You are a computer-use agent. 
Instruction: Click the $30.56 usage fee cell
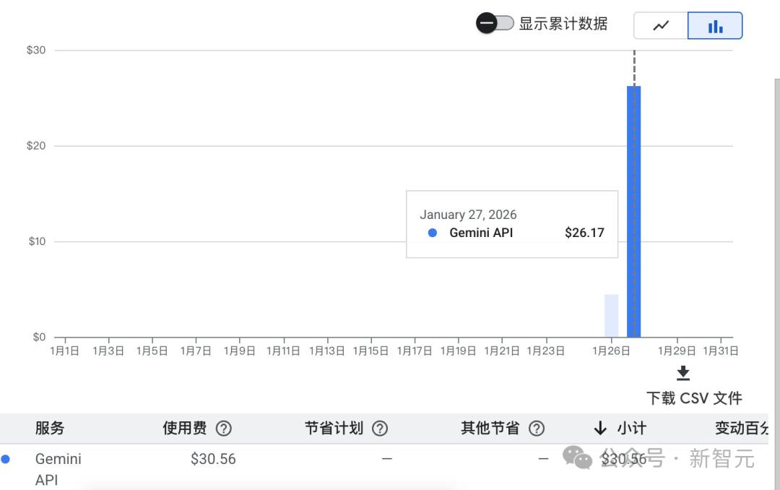click(213, 459)
